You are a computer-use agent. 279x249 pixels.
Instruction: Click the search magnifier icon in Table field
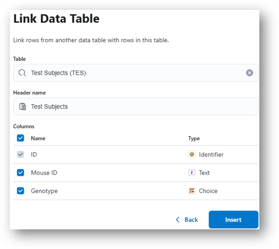(22, 73)
